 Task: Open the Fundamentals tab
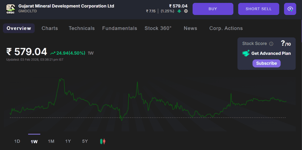pos(120,28)
